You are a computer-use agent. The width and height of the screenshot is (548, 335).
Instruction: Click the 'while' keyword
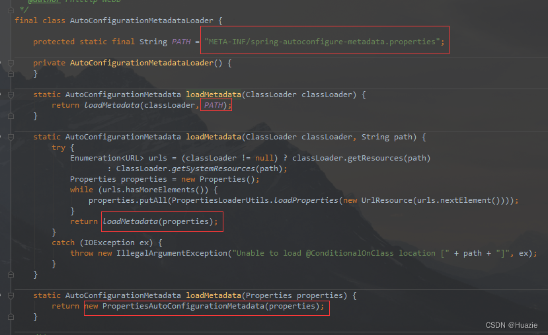[81, 190]
